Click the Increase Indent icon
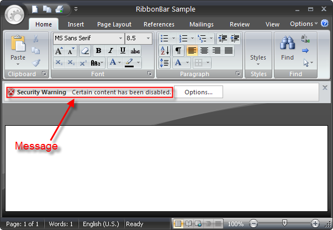Screen dimensions: 333x230 coord(235,39)
